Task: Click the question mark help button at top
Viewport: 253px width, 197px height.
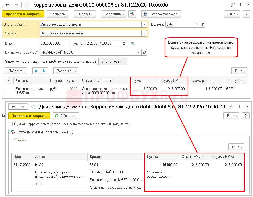Action: pos(246,14)
